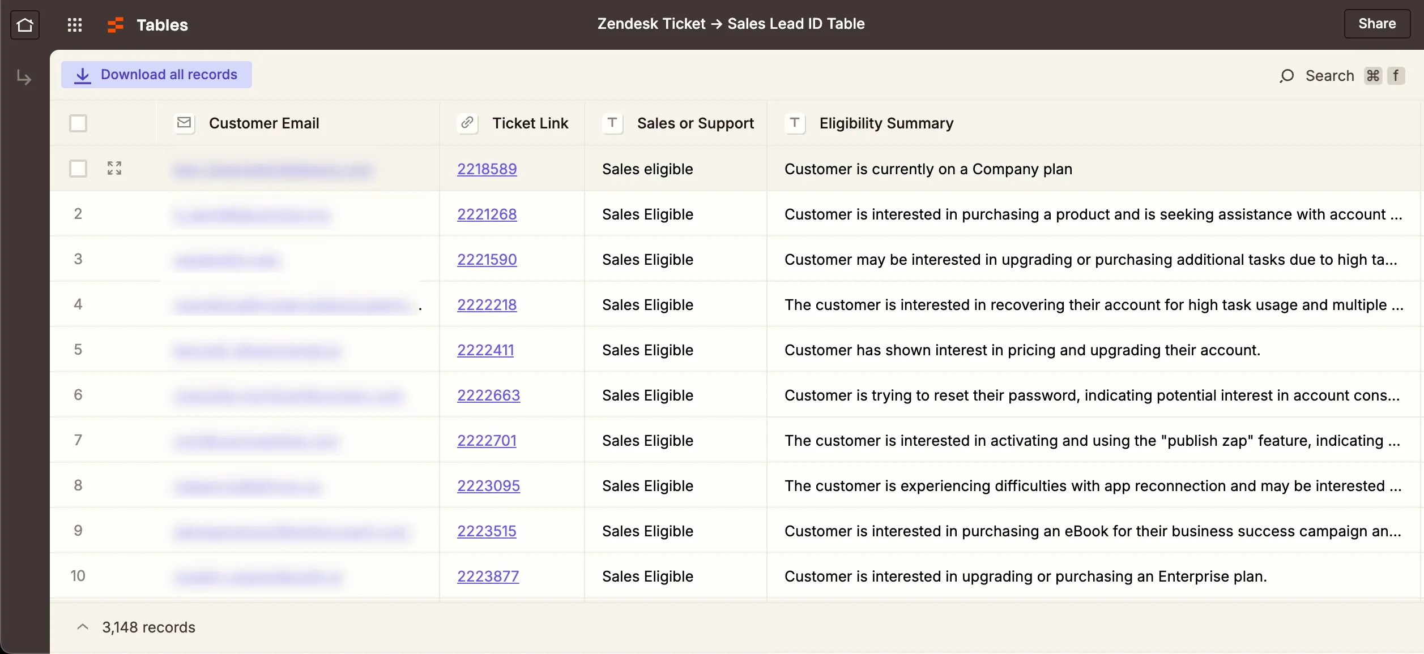1424x654 pixels.
Task: Open ticket link 2218589
Action: point(487,169)
